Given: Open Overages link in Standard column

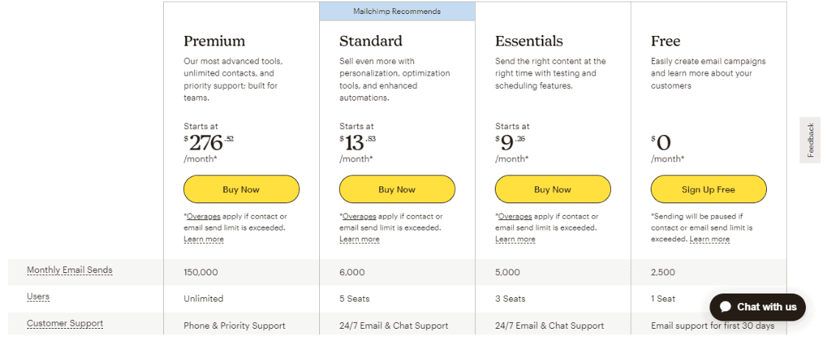Looking at the screenshot, I should tap(360, 216).
